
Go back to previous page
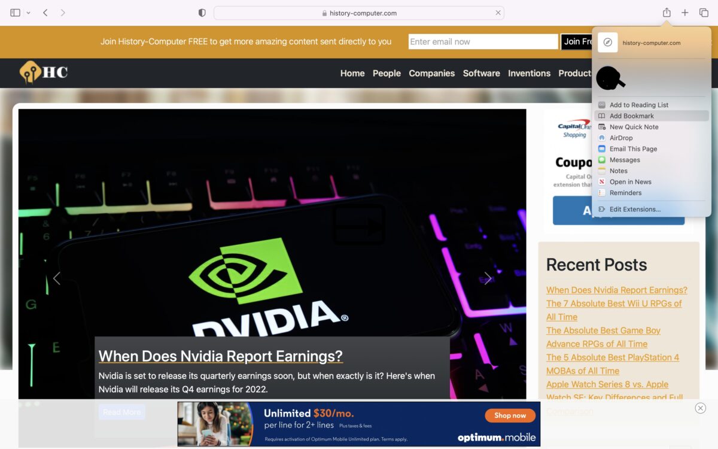point(45,13)
